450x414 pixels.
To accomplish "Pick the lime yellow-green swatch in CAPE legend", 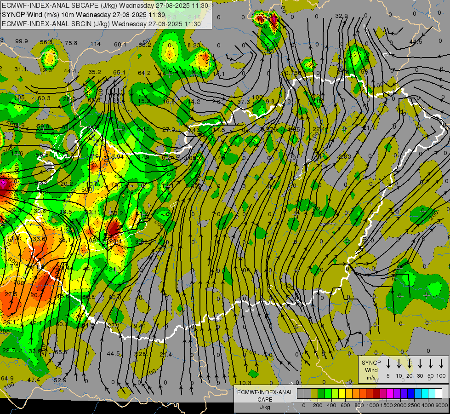I will pos(335,394).
